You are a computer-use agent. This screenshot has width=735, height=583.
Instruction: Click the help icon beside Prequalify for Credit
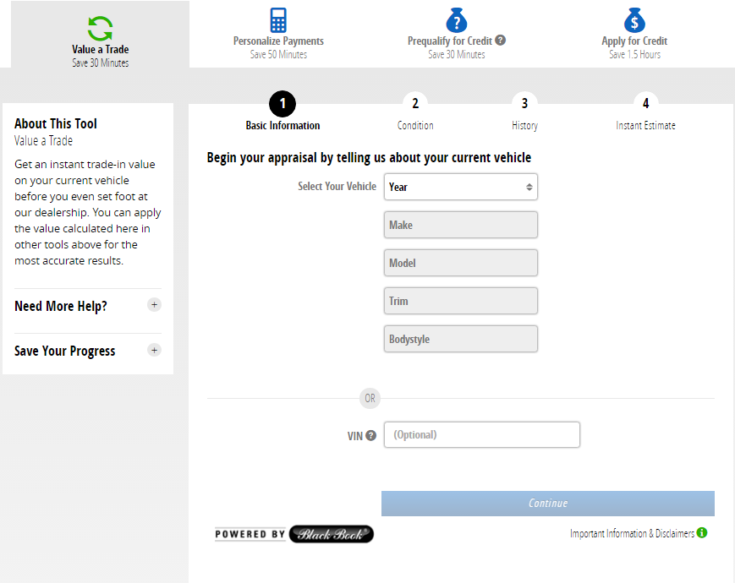point(501,40)
